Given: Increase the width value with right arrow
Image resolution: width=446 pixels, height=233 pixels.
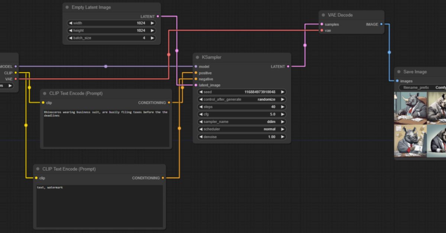Looking at the screenshot, I should tap(152, 23).
